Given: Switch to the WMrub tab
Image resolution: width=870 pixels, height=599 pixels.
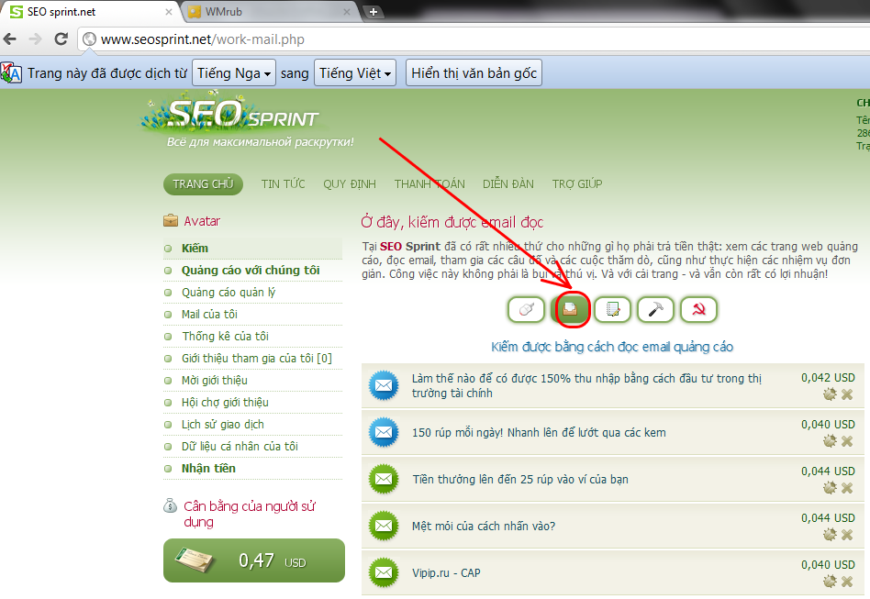Looking at the screenshot, I should 269,12.
